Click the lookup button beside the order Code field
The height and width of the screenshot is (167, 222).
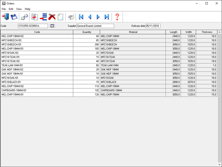[x=52, y=26]
